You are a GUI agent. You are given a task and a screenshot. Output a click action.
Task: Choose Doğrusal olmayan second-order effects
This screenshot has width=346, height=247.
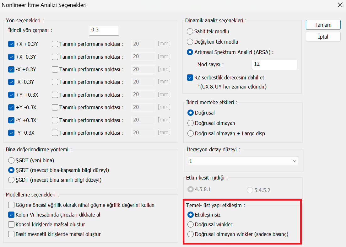(190, 123)
